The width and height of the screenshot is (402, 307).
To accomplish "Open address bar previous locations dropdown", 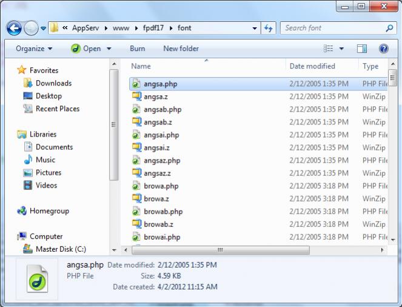I will tap(254, 28).
